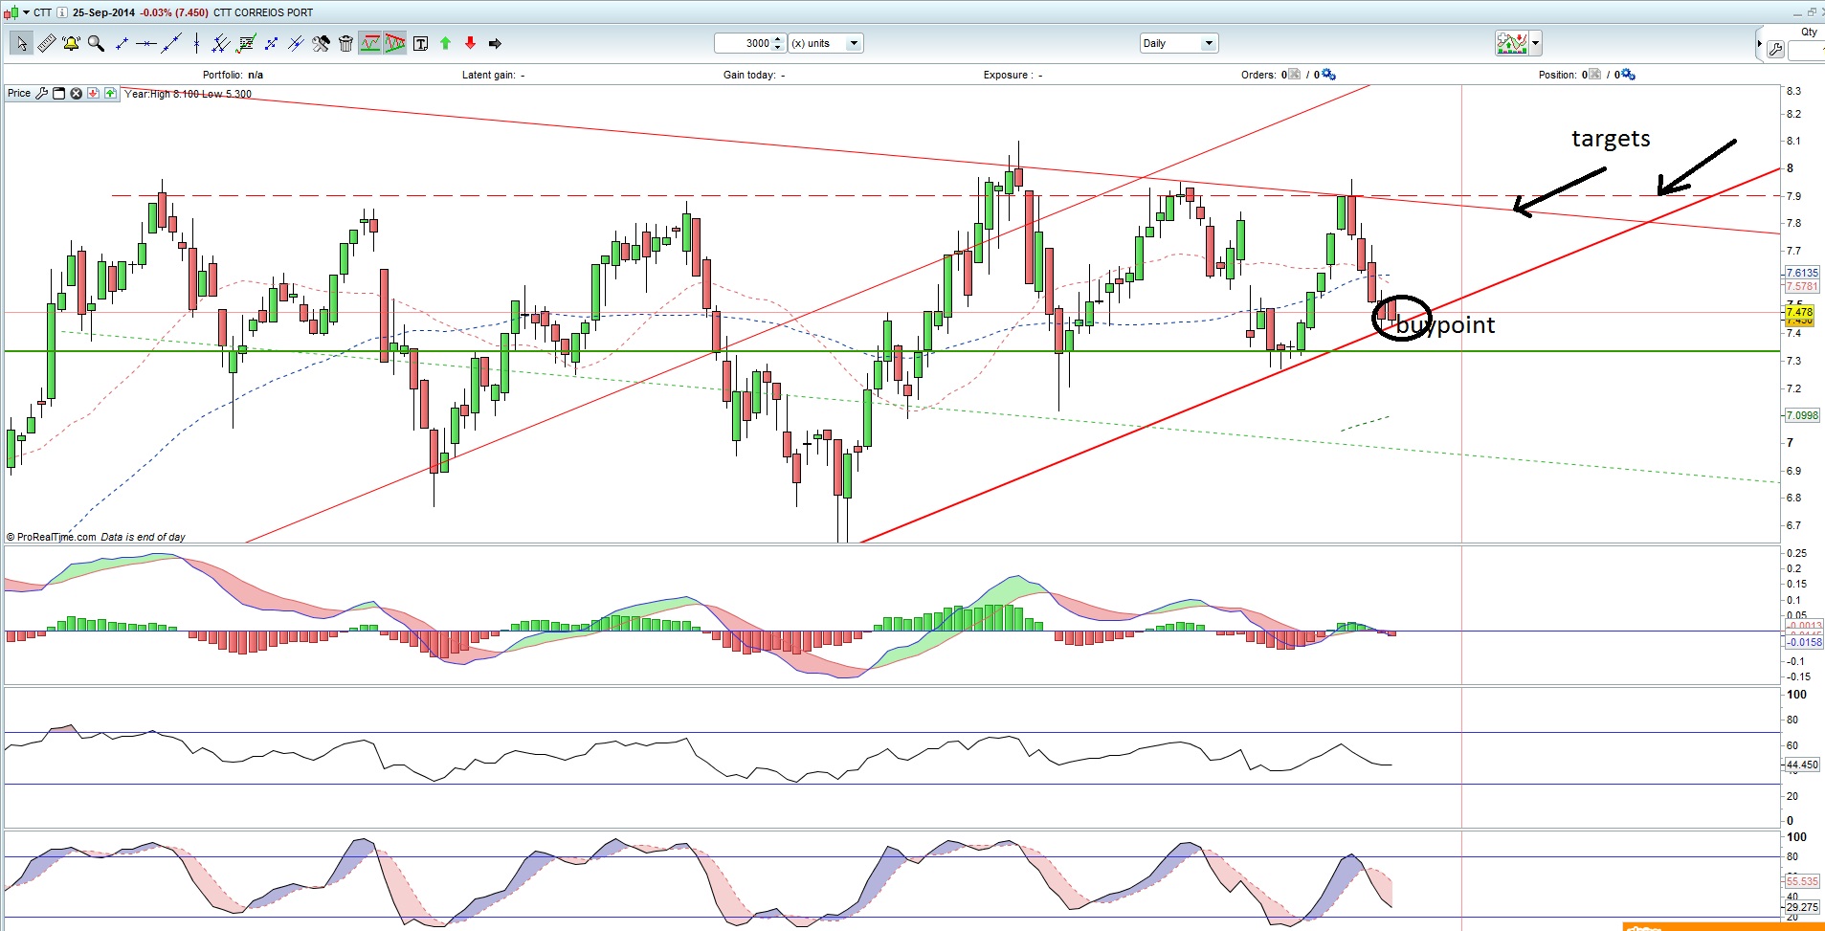This screenshot has width=1825, height=931.
Task: Click the Price panel label
Action: 19,94
